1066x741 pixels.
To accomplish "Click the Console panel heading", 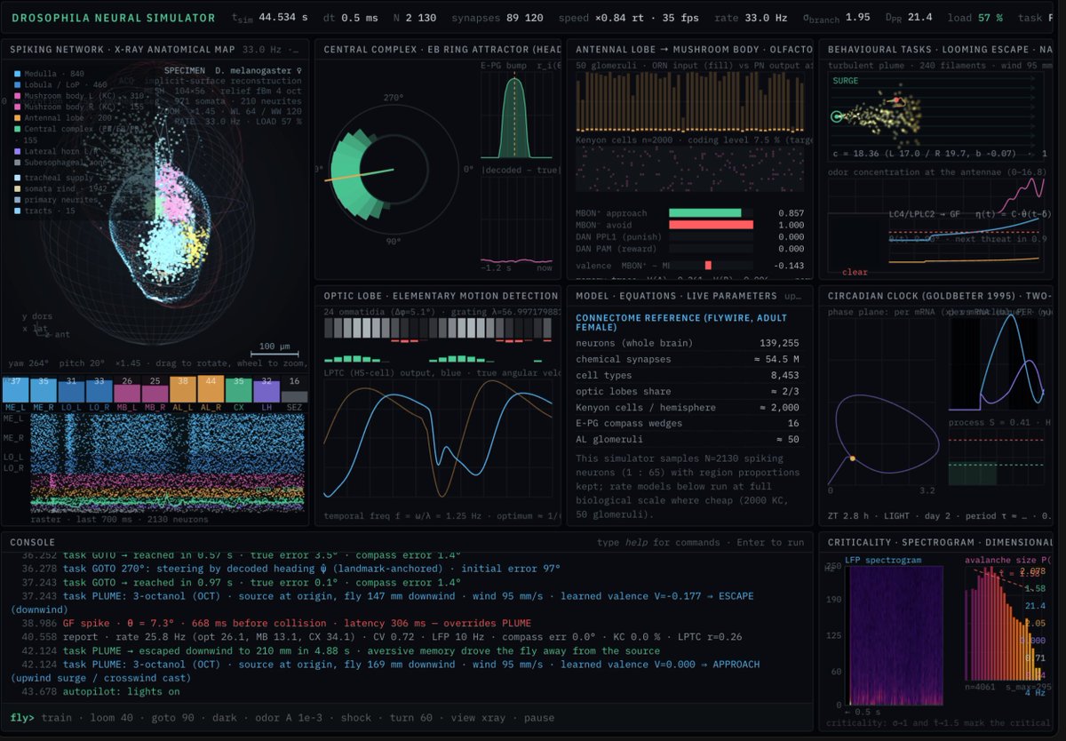I will tap(32, 542).
